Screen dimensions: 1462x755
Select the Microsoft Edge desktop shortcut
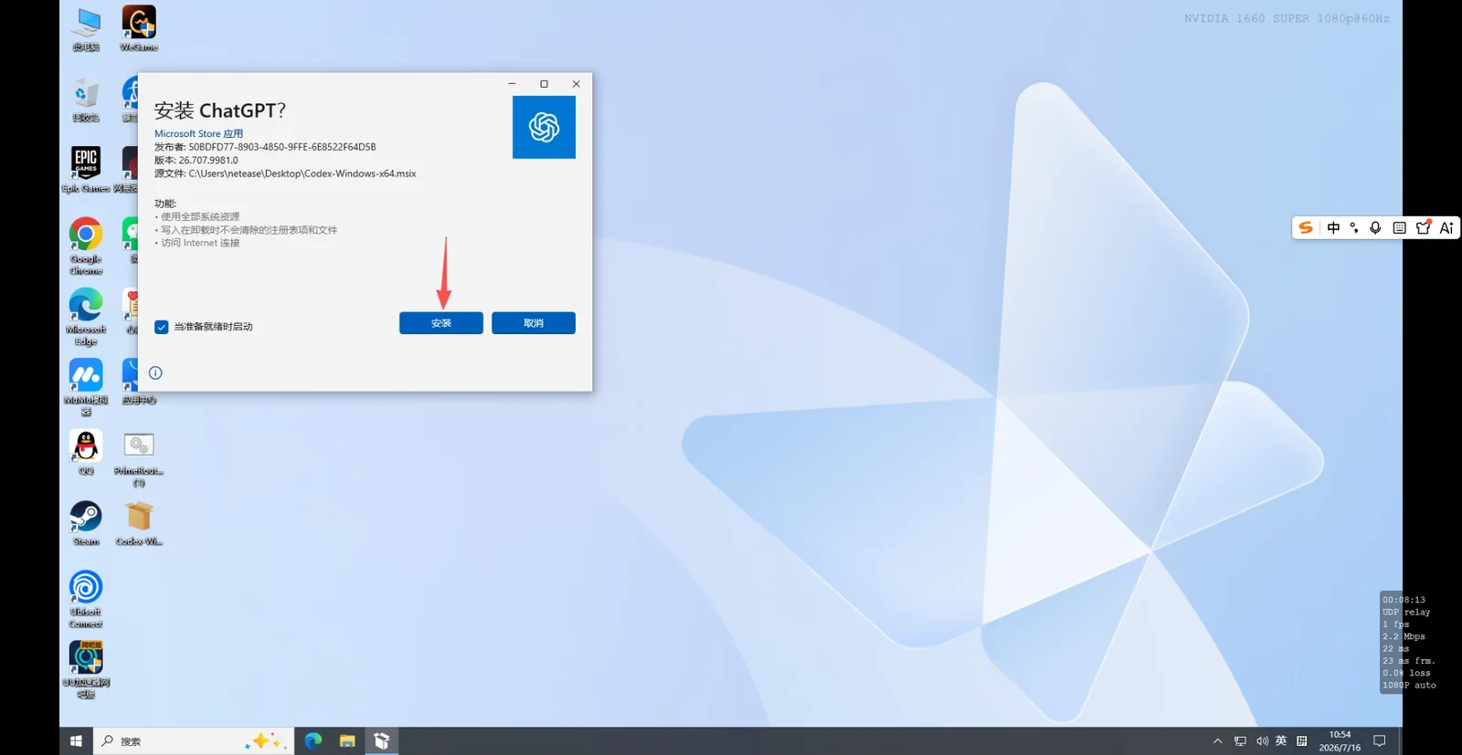click(x=86, y=317)
